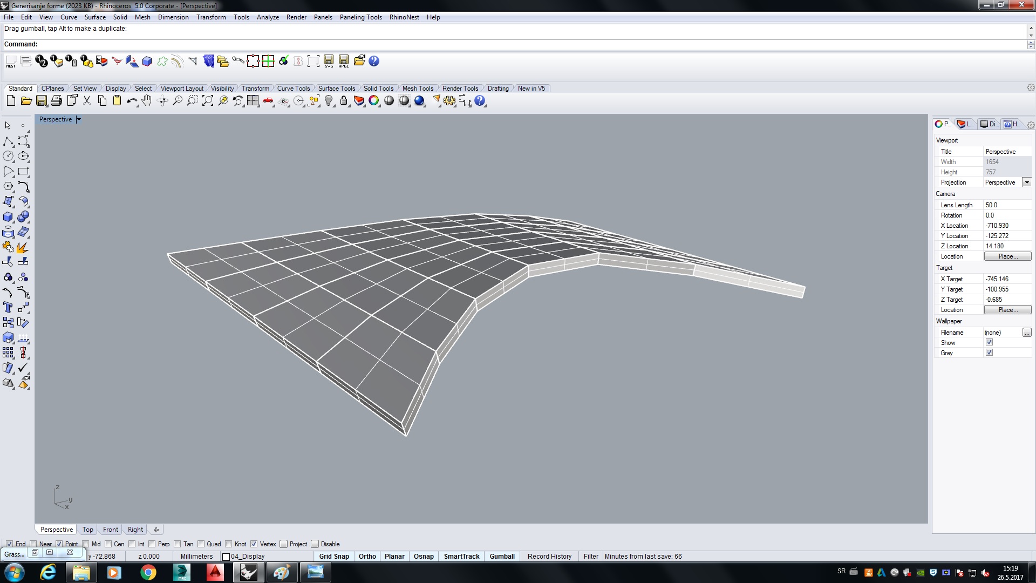Click the blue render sphere icon
The width and height of the screenshot is (1036, 583).
[x=419, y=101]
